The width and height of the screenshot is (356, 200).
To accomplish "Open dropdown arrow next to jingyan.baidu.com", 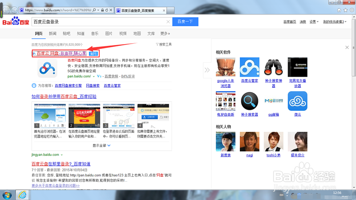I will (62, 155).
